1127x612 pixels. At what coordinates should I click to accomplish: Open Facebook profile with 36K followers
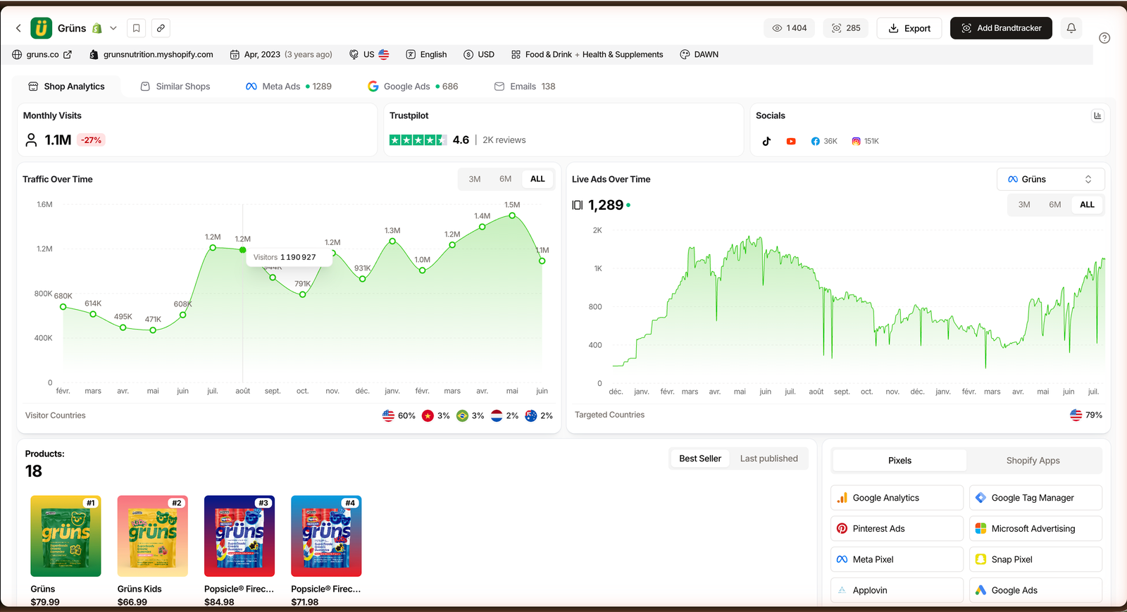[823, 141]
